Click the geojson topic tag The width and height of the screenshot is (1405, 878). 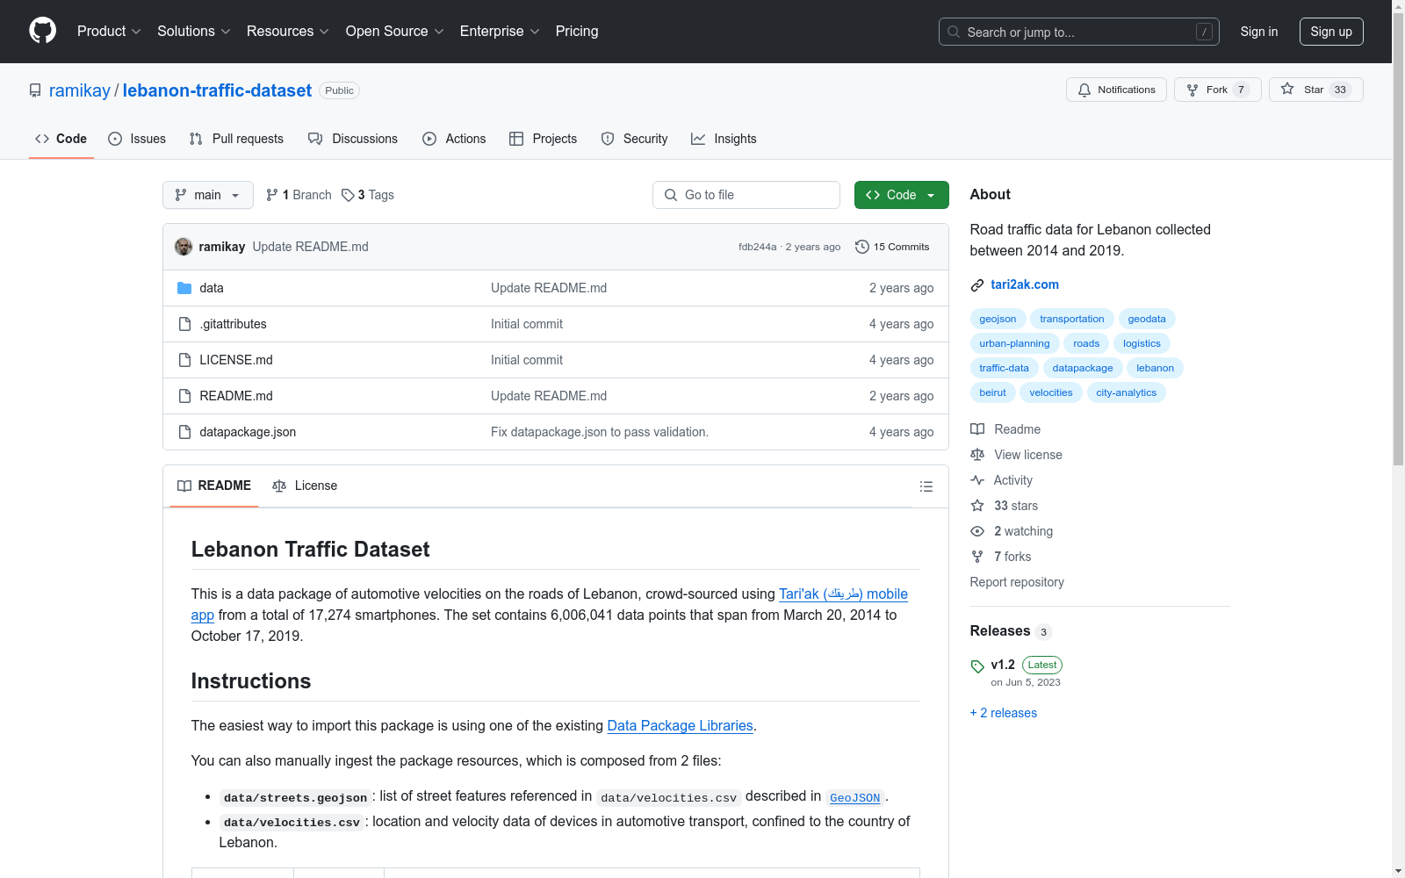998,319
